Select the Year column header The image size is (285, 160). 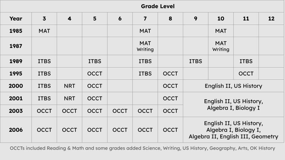point(16,18)
